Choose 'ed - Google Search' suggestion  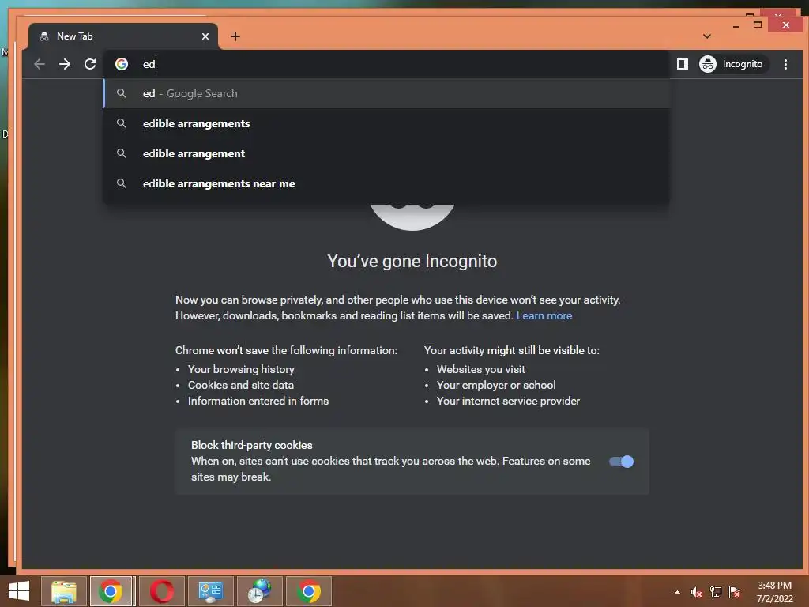click(386, 93)
